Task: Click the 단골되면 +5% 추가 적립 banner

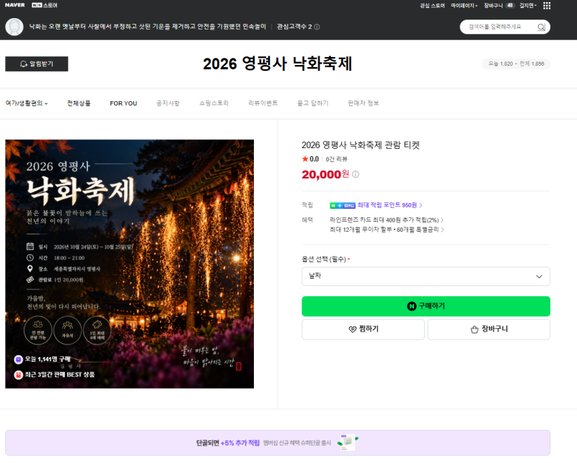Action: [278, 443]
